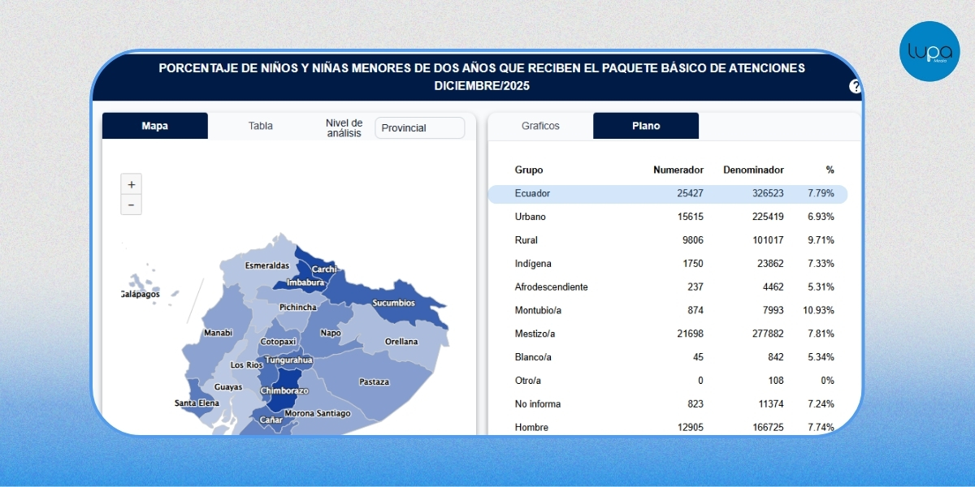Click Manabí province on the map
The height and width of the screenshot is (487, 975).
click(x=218, y=333)
